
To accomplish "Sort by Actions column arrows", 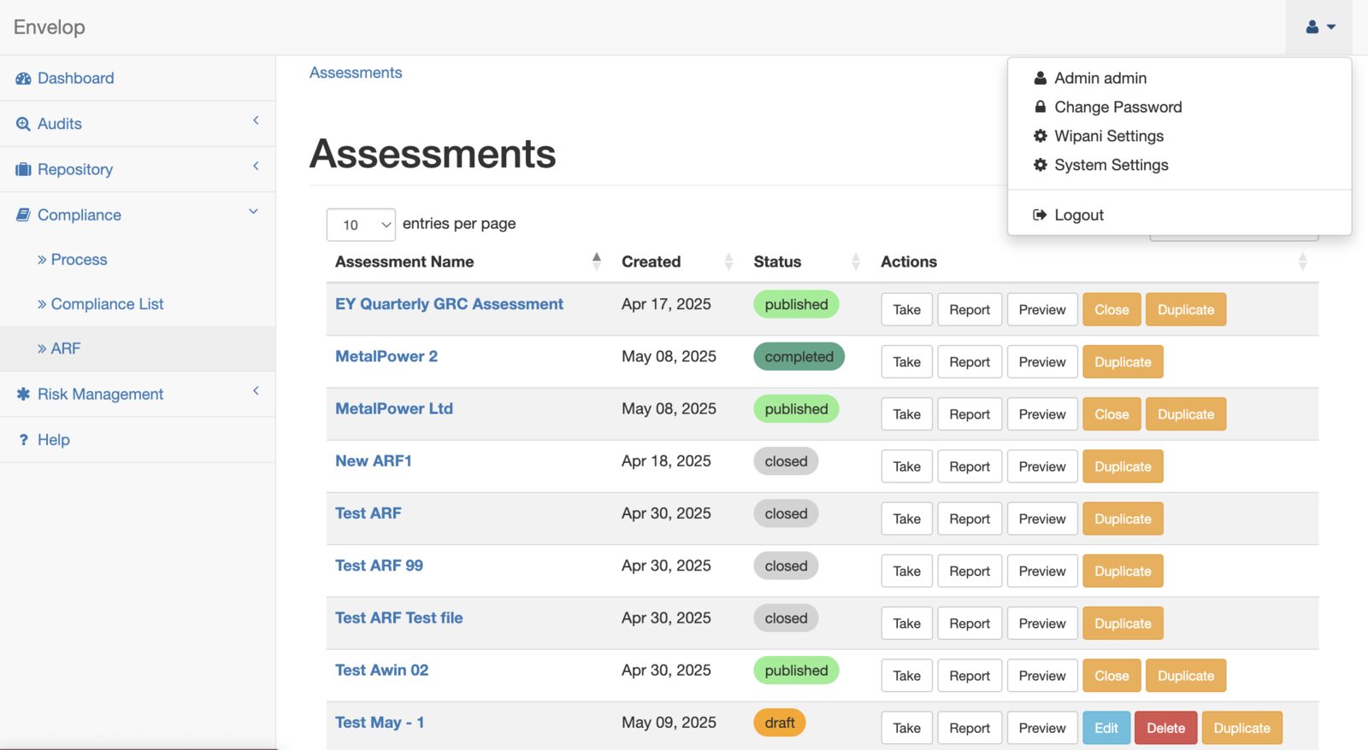I will coord(1302,261).
